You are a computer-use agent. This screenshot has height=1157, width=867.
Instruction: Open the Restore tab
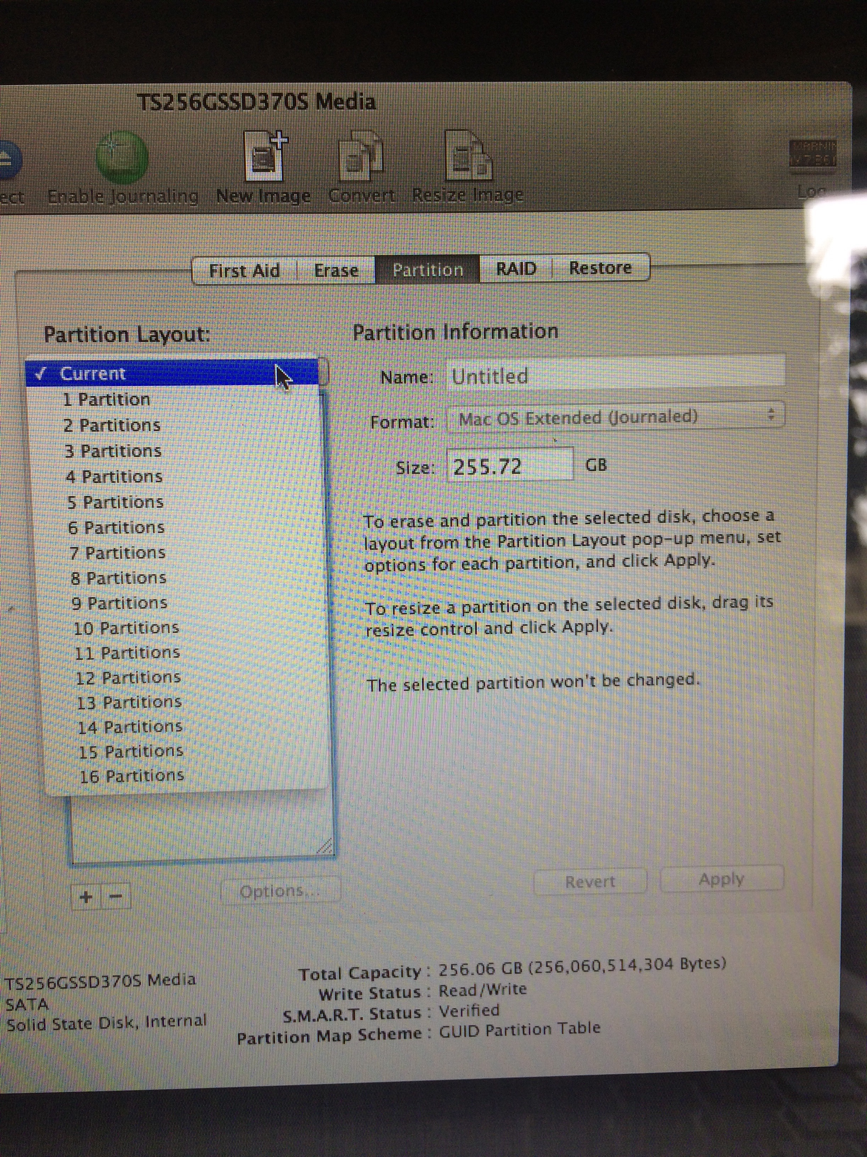point(600,268)
